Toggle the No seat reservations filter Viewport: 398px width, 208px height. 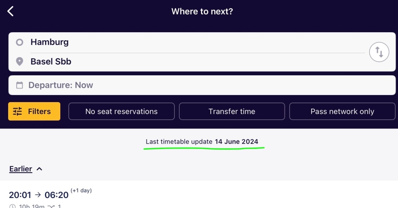pyautogui.click(x=121, y=111)
